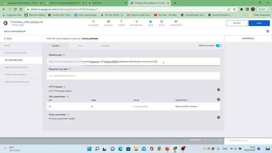Add a new URL placeholder

218,99
